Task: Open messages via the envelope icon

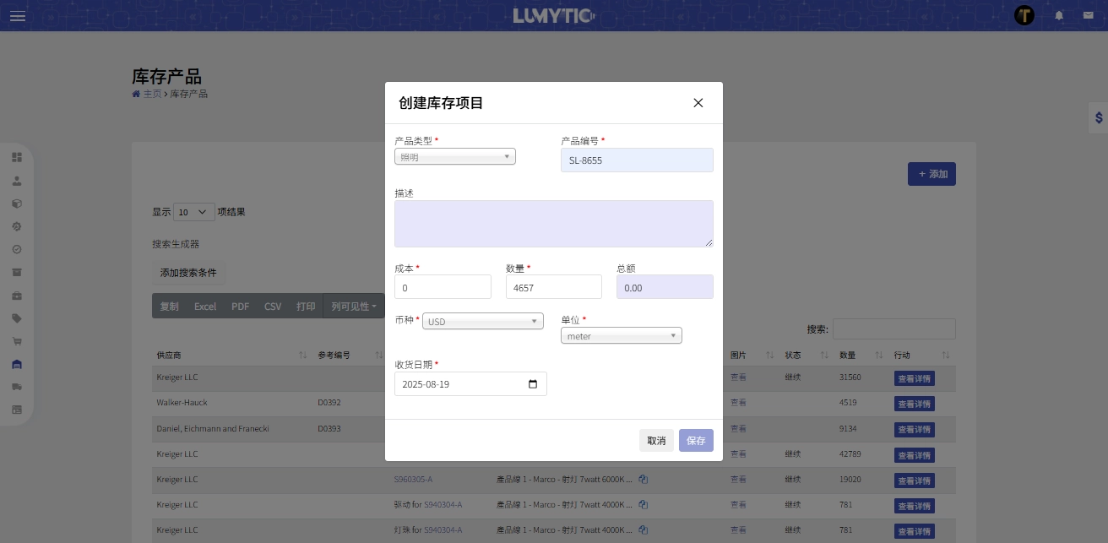Action: [1089, 15]
